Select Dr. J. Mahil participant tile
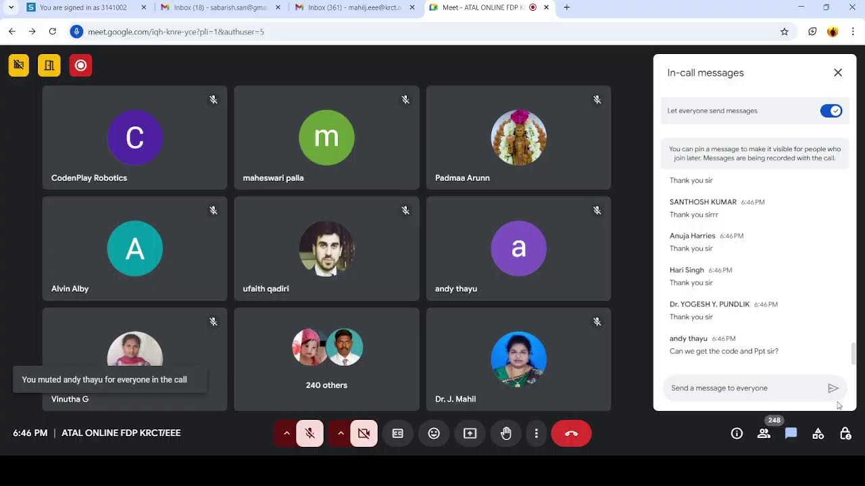The image size is (865, 486). pyautogui.click(x=518, y=359)
